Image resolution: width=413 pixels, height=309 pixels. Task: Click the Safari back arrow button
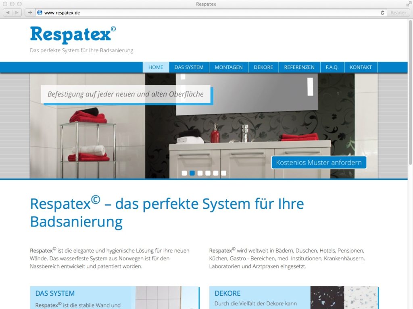[8, 12]
